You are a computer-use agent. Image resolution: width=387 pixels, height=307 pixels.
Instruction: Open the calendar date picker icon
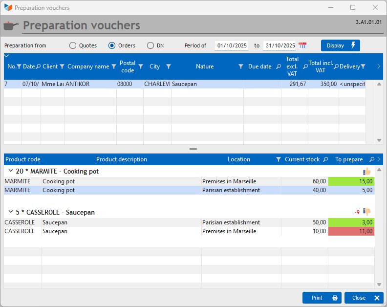(x=302, y=45)
